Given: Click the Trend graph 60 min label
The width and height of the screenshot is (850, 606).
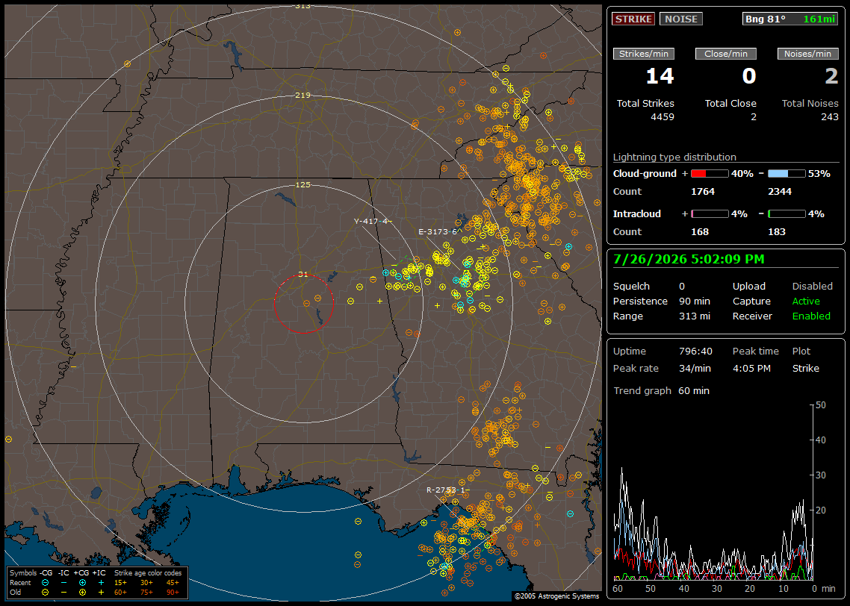Looking at the screenshot, I should click(661, 391).
